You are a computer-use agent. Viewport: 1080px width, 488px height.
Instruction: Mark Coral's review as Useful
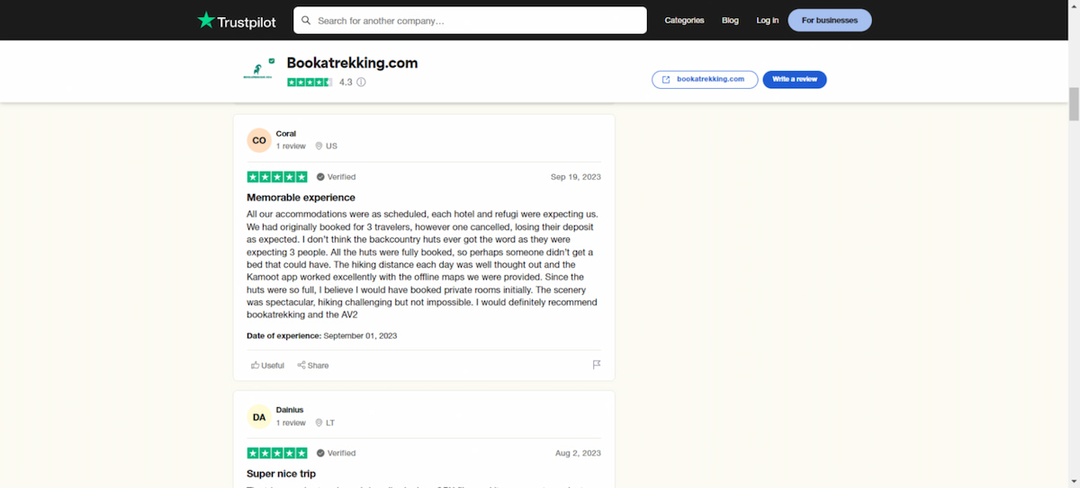[267, 366]
